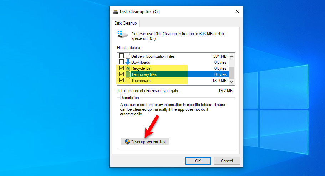Check the Downloads checkbox
Viewport: 325px width, 176px height.
(121, 62)
